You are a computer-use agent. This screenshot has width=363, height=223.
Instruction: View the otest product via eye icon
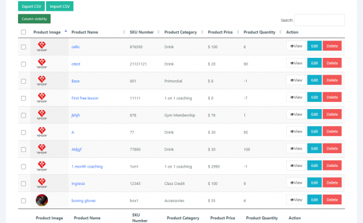(296, 63)
